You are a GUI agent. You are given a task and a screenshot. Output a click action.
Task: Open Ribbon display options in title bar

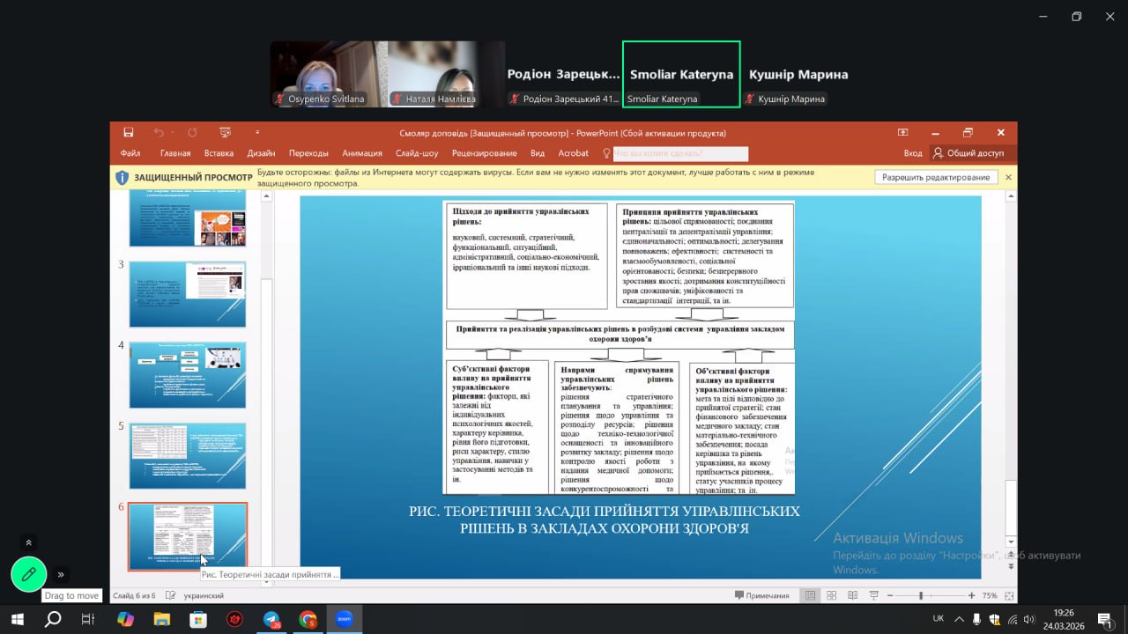902,132
